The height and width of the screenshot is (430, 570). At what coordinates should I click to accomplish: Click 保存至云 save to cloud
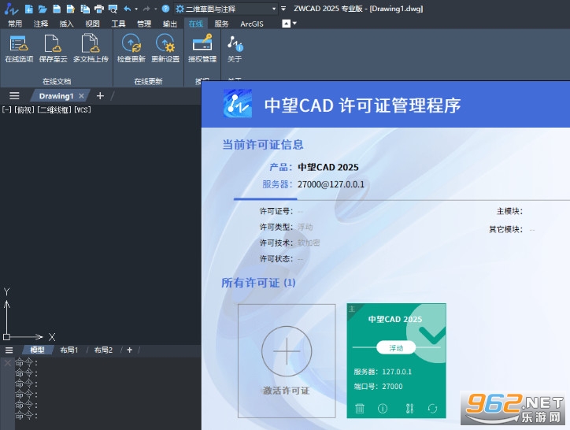tap(53, 48)
